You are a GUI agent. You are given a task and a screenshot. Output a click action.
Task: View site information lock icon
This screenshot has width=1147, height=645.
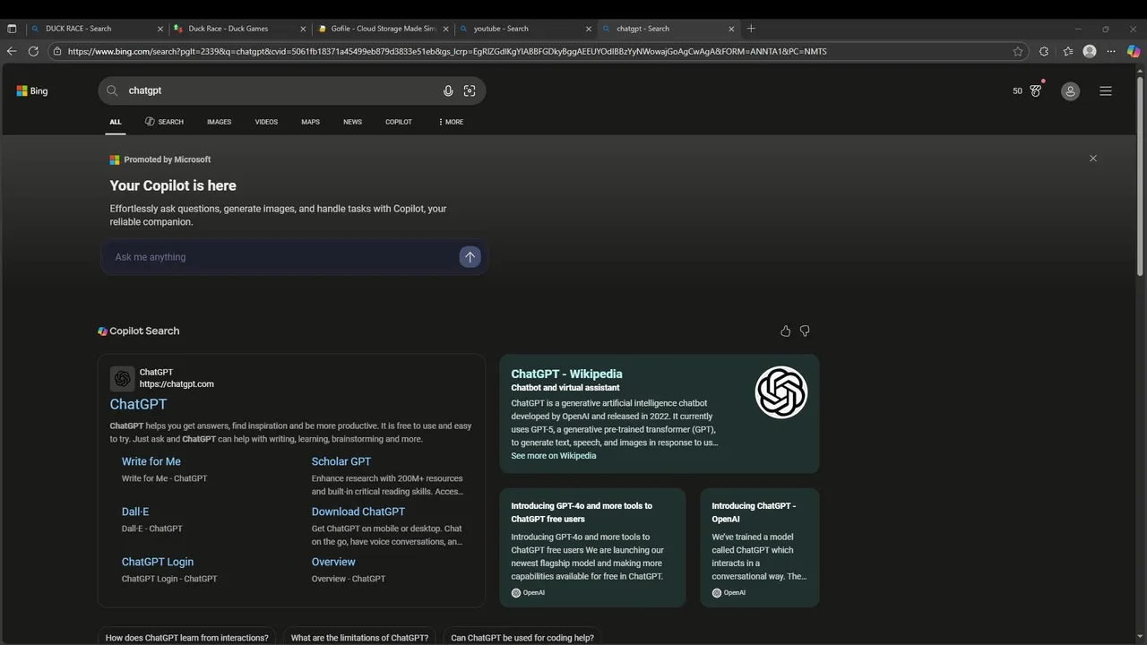pyautogui.click(x=57, y=51)
